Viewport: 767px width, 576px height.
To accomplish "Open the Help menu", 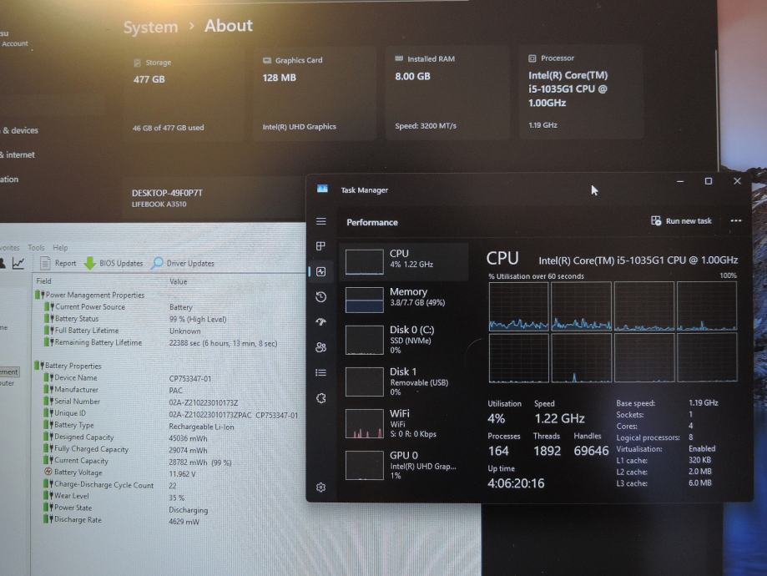I will [x=60, y=248].
